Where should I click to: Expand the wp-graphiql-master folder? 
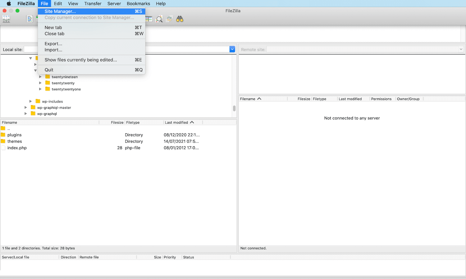tap(26, 107)
